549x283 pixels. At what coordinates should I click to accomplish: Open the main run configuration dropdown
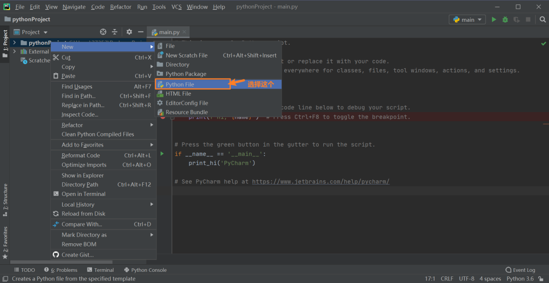pyautogui.click(x=467, y=20)
